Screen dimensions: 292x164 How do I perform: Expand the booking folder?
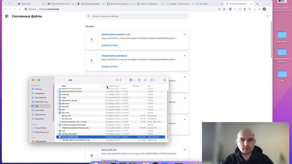[57, 94]
